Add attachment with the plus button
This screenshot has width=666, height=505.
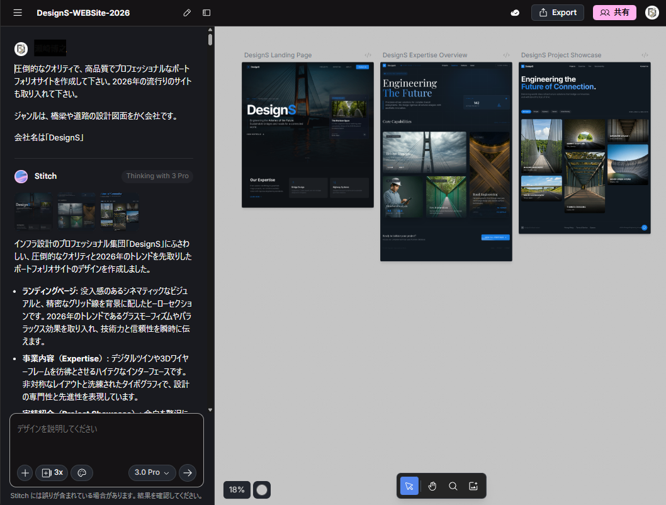point(25,473)
